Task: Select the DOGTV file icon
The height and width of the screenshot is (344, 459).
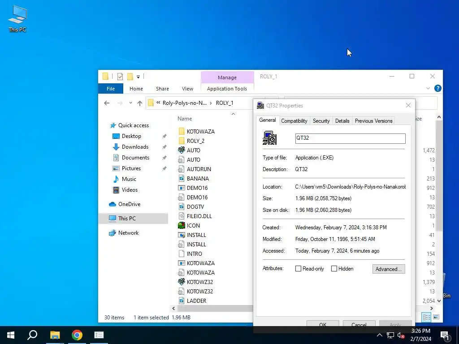Action: click(x=182, y=206)
